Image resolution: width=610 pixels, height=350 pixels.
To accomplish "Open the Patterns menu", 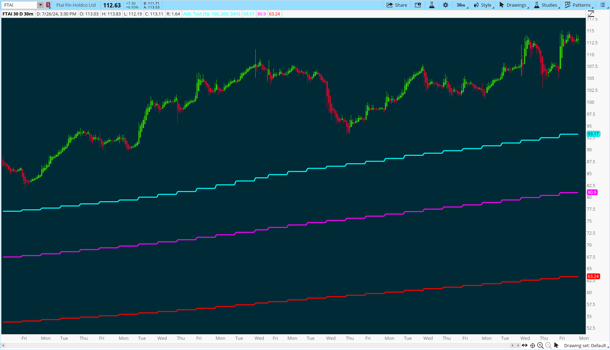I will (579, 5).
